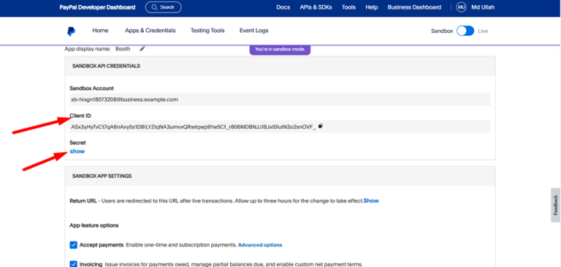Show the Return URL setting
The width and height of the screenshot is (561, 267).
pyautogui.click(x=371, y=200)
